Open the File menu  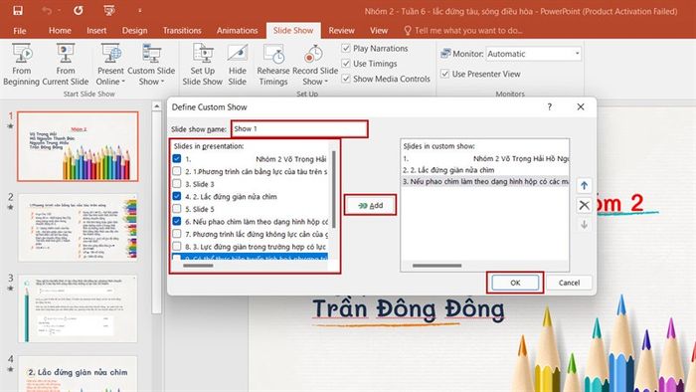pos(20,31)
